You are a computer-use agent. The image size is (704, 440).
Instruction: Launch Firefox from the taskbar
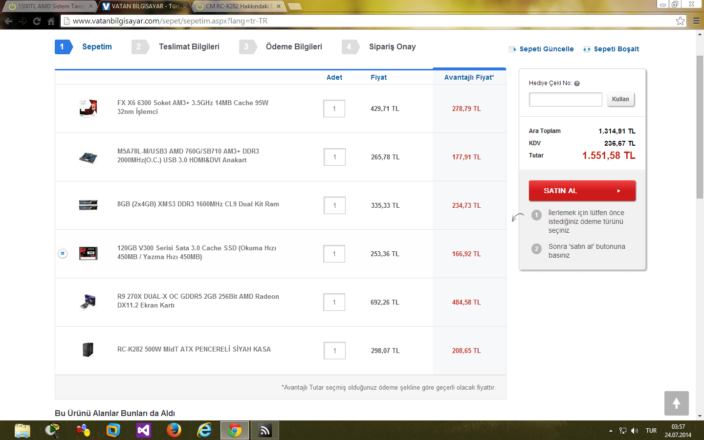pyautogui.click(x=174, y=430)
